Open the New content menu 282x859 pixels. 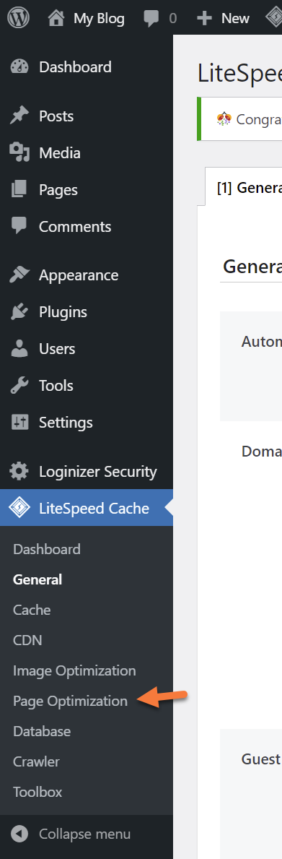pos(223,18)
